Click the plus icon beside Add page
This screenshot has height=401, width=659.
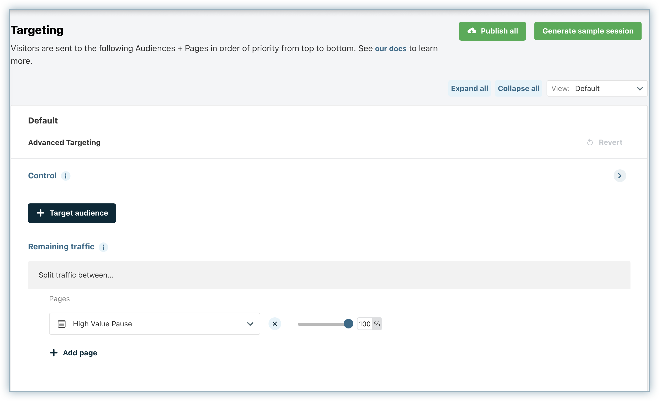(x=54, y=353)
